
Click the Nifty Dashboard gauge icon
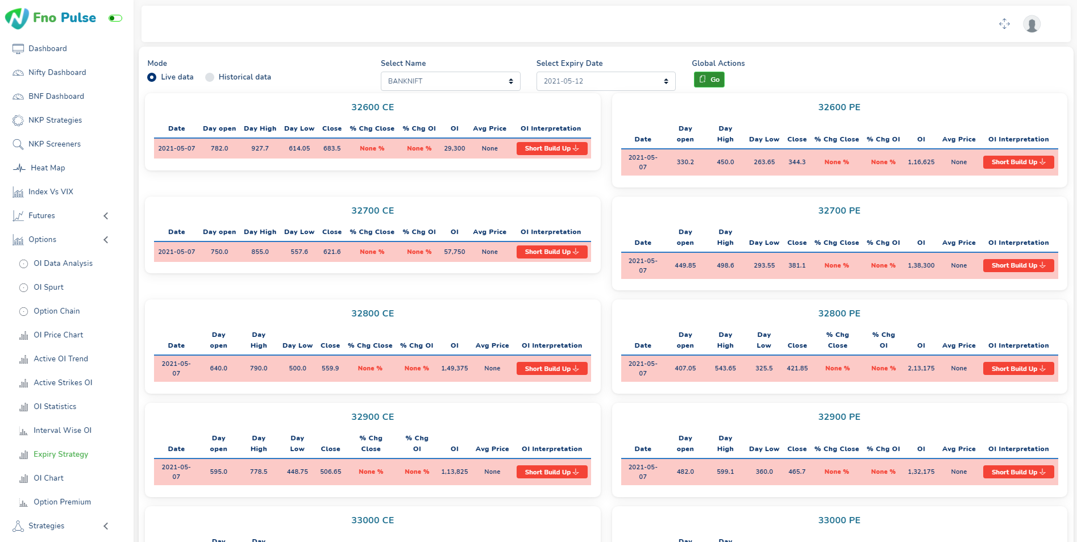[x=18, y=73]
